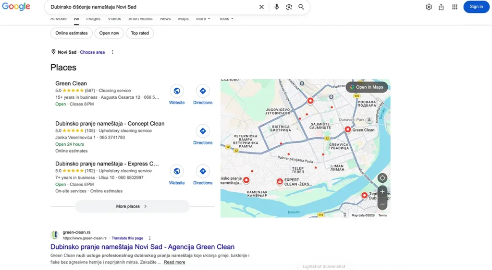Open the News tab
492x270 pixels.
(165, 19)
